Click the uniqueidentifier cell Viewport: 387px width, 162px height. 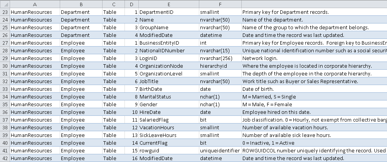220,150
